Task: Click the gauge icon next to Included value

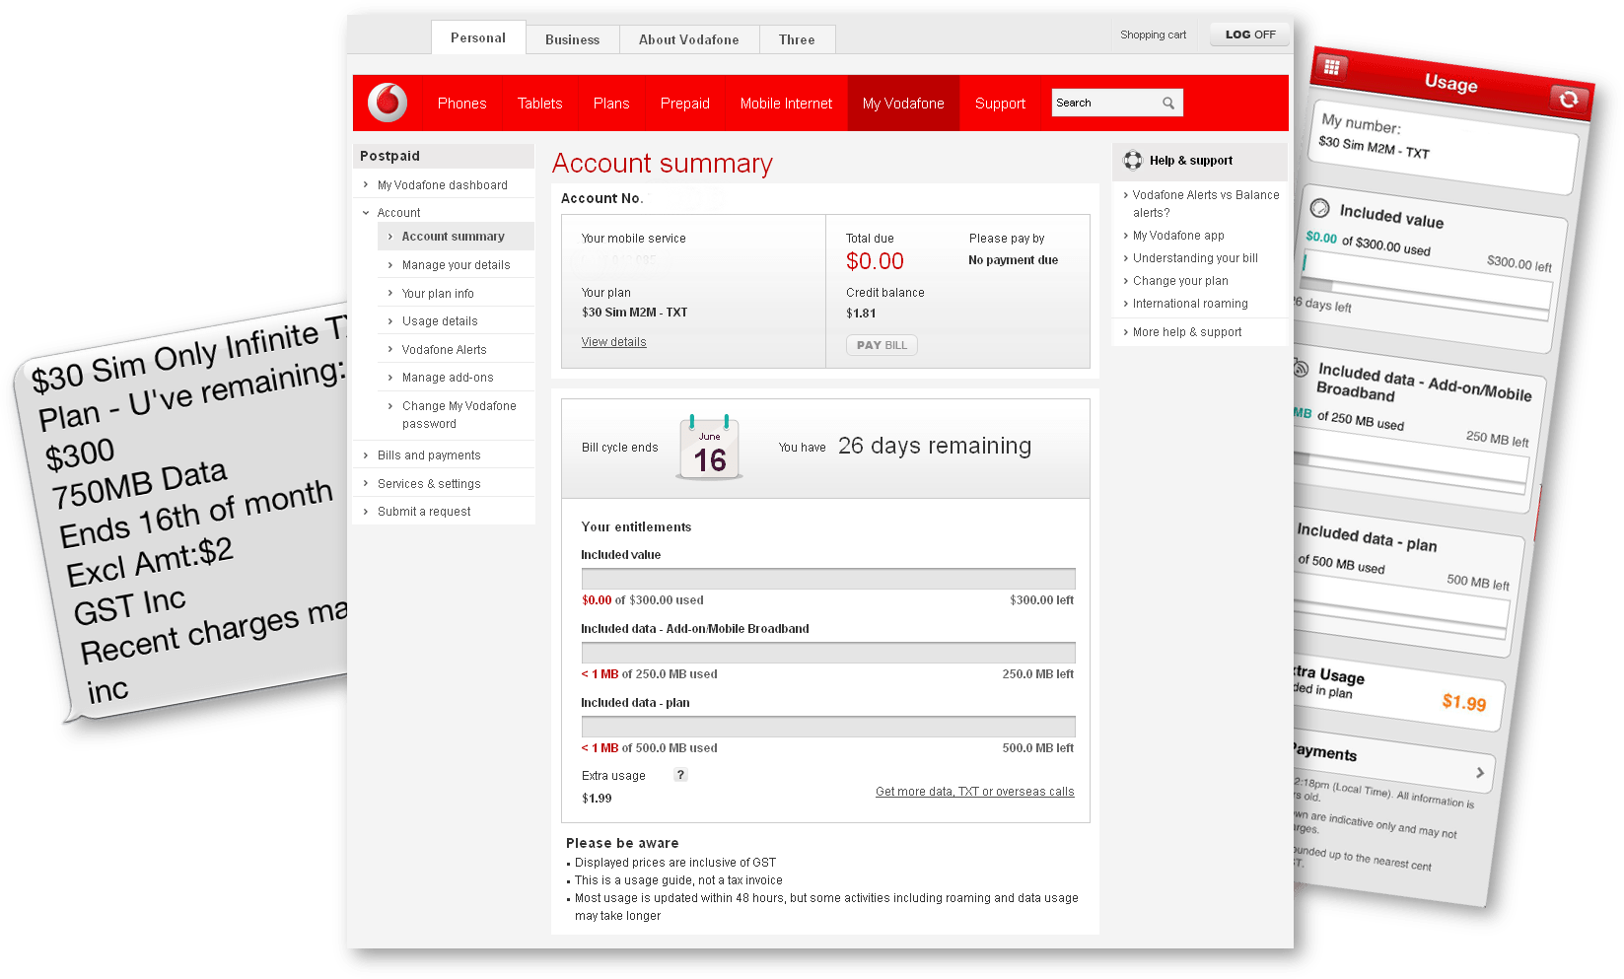Action: point(1319,208)
